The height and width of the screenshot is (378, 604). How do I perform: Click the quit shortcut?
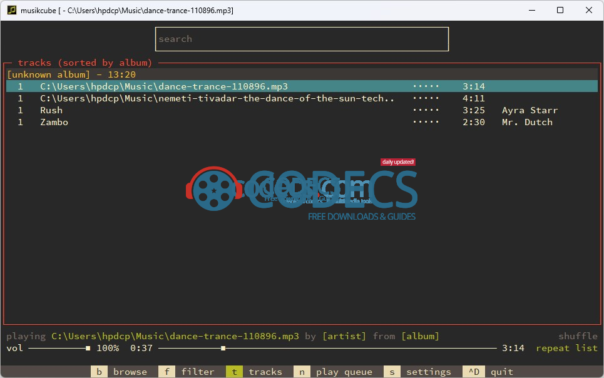pyautogui.click(x=488, y=372)
